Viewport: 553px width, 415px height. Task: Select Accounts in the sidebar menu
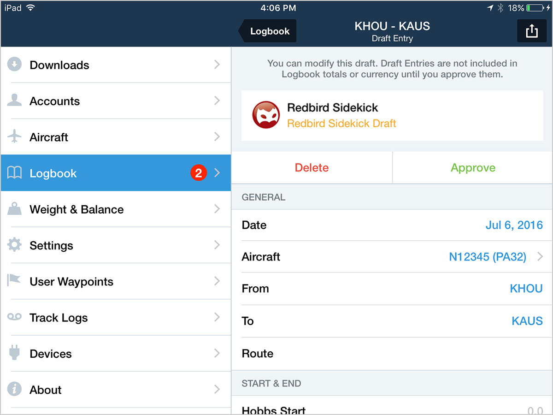pos(116,101)
